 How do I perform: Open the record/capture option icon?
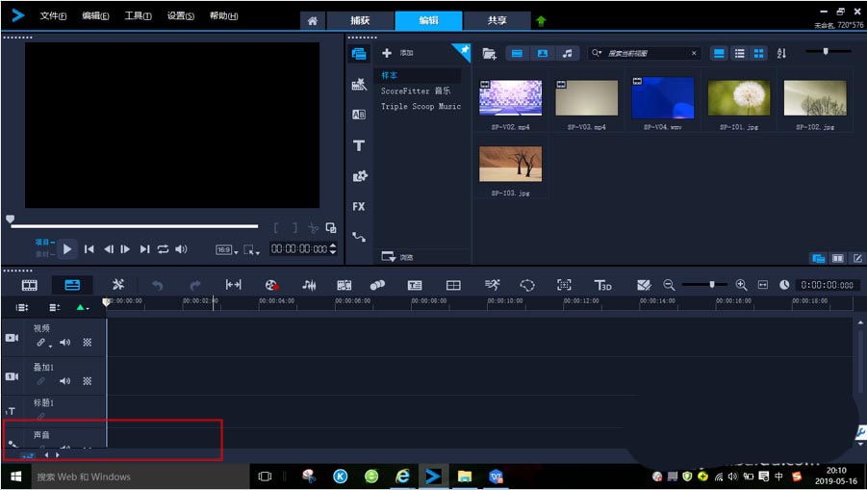coord(271,285)
